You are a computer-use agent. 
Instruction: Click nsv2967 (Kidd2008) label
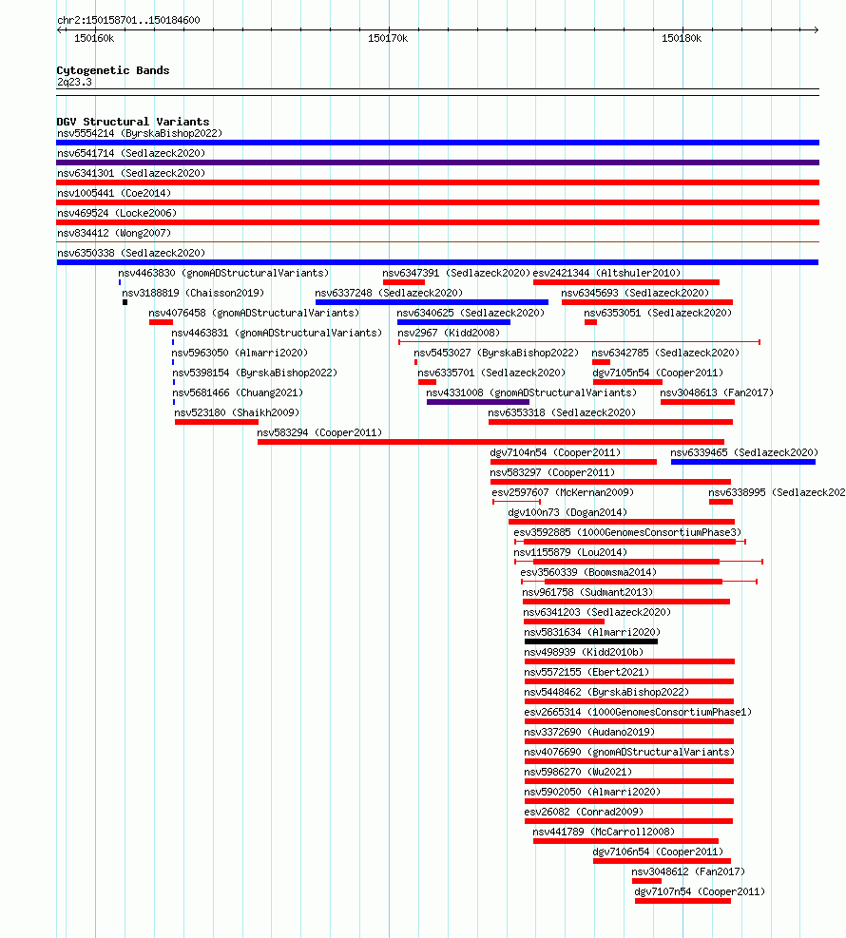(x=449, y=333)
